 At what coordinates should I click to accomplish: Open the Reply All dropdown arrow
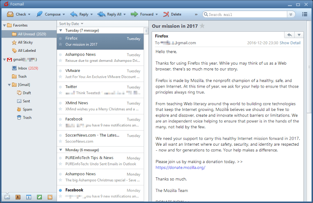(x=125, y=14)
